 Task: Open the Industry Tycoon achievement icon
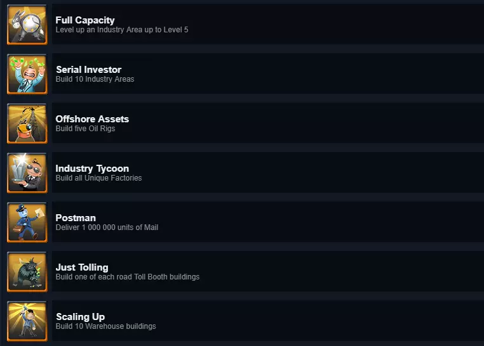tap(27, 173)
